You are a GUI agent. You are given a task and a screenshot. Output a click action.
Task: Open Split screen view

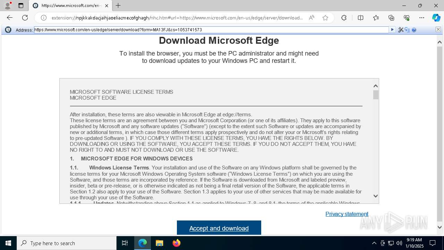click(x=360, y=18)
